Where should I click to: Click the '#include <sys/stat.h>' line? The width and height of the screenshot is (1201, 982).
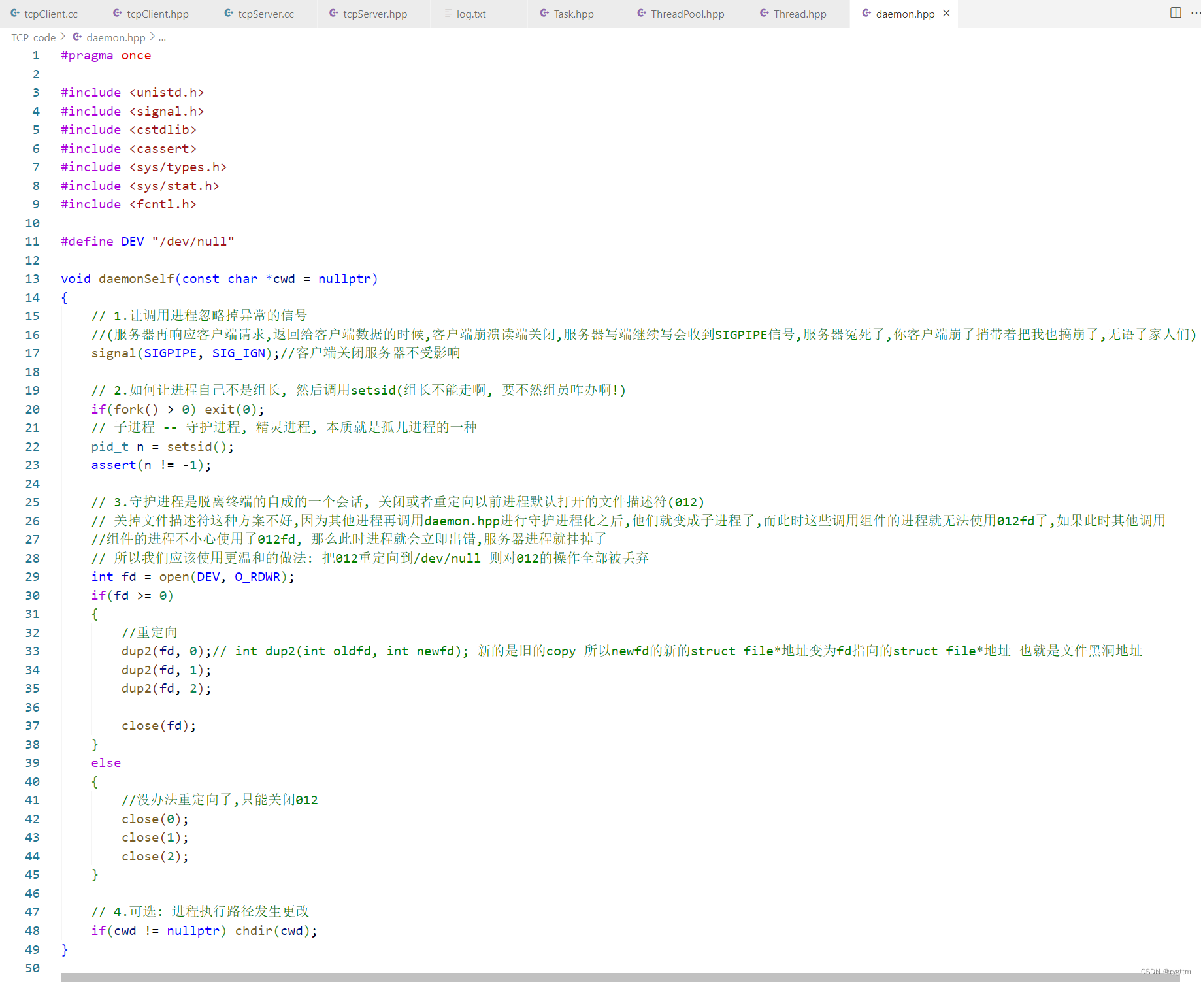coord(140,186)
